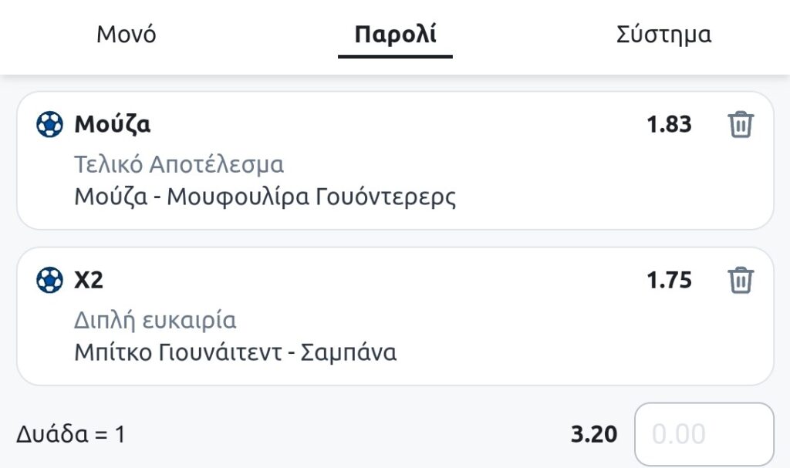Click the soccer ball icon beside Μούζα
The width and height of the screenshot is (790, 468).
tap(49, 125)
